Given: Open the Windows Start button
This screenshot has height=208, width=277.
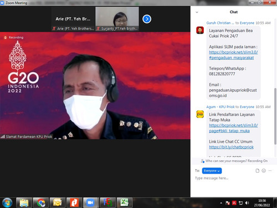Looking at the screenshot, I should 7,202.
